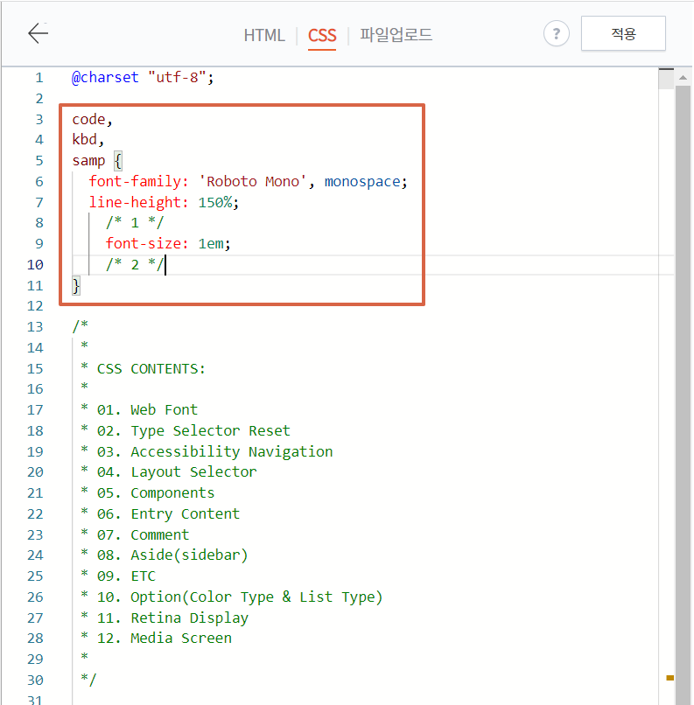694x705 pixels.
Task: Open the help question mark icon
Action: pos(557,34)
